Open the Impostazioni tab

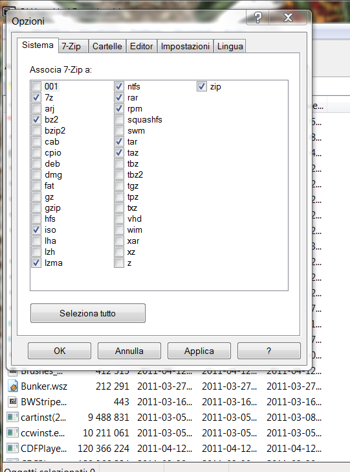[185, 47]
